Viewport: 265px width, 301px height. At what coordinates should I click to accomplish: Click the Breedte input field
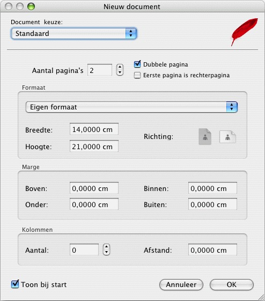pos(94,129)
